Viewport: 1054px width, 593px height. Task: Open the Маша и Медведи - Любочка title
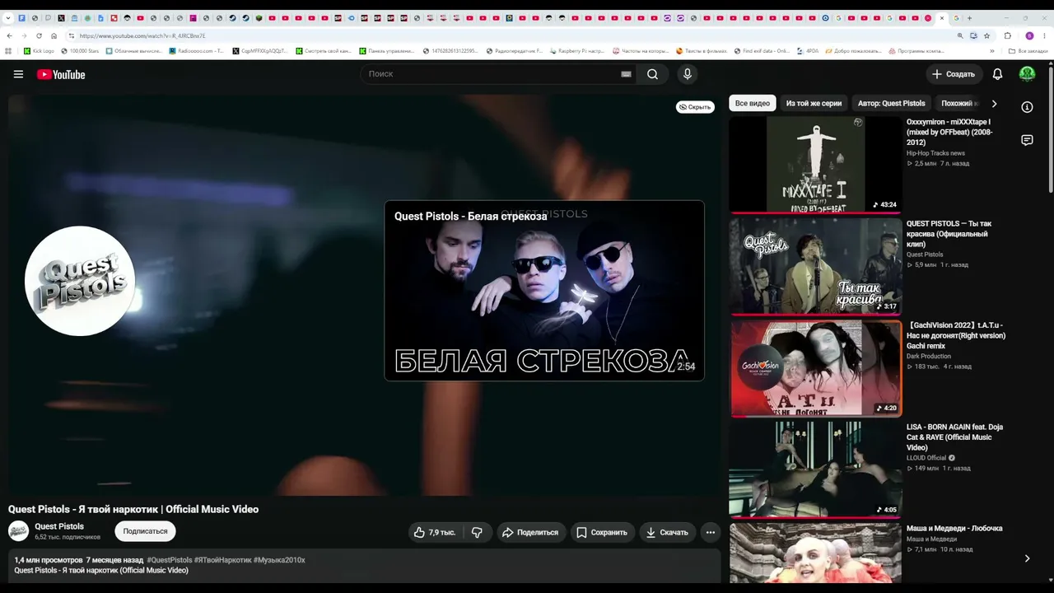click(954, 528)
